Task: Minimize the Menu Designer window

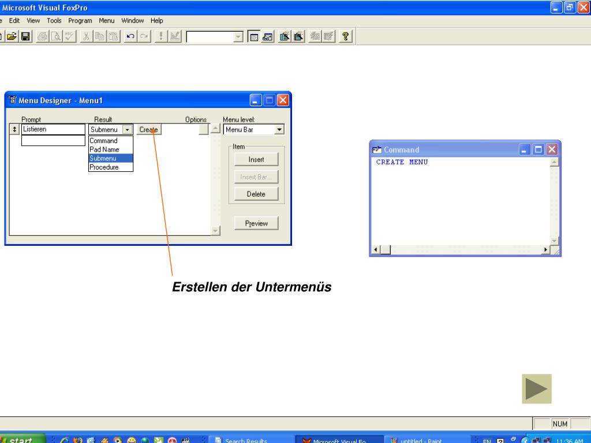Action: point(256,100)
